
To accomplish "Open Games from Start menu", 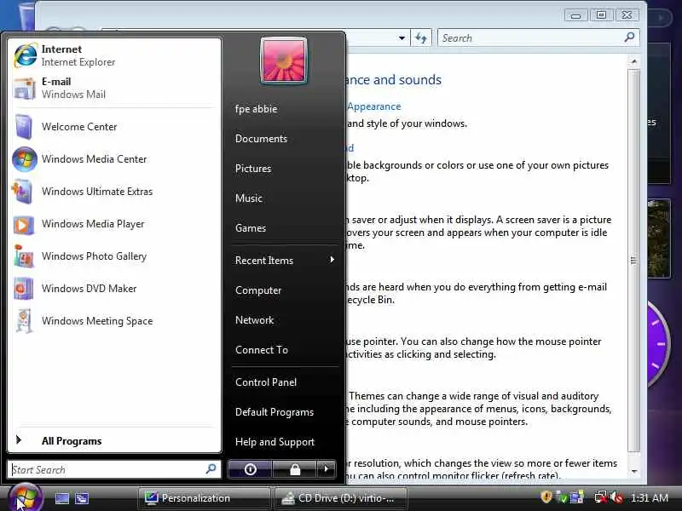I will tap(251, 228).
